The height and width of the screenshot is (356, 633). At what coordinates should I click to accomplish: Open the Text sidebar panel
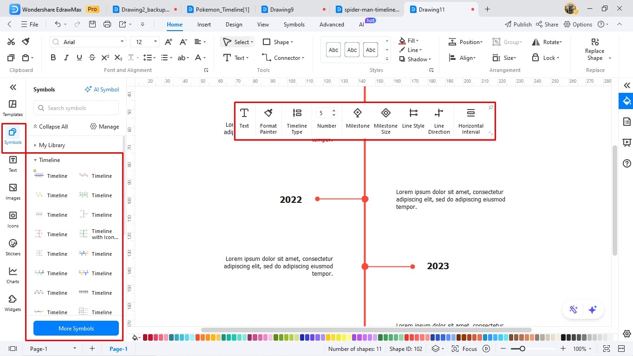coord(13,164)
